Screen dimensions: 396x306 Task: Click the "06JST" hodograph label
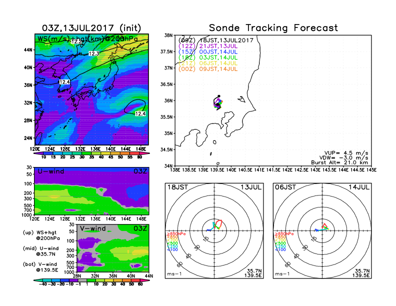285,187
